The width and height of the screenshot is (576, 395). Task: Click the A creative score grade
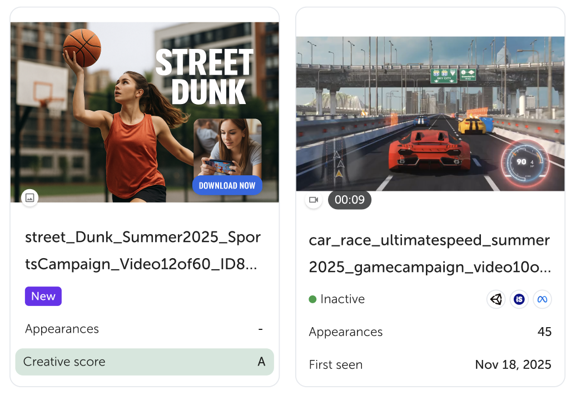click(261, 362)
